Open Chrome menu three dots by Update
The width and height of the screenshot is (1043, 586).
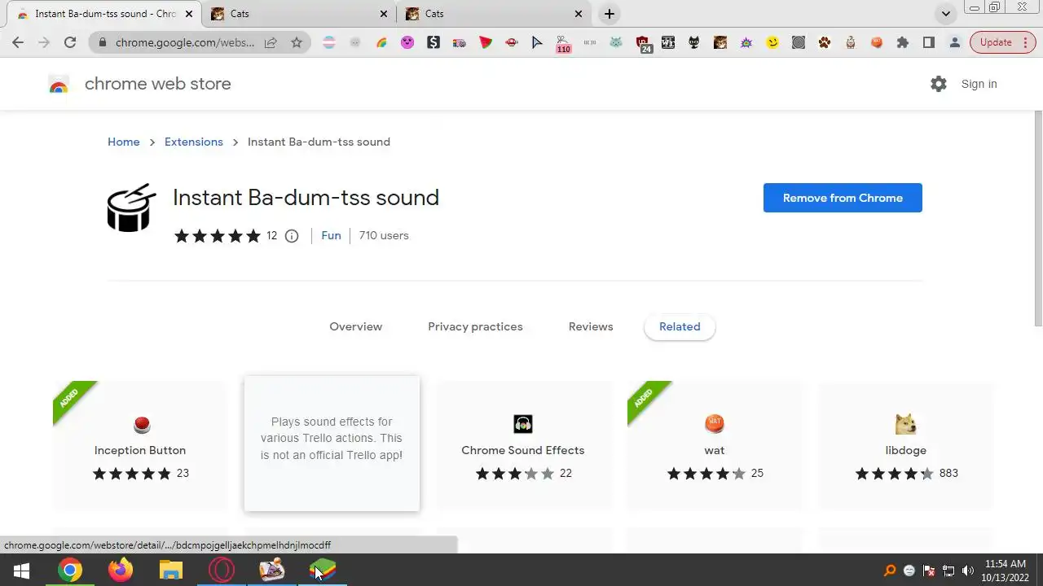click(x=1026, y=42)
